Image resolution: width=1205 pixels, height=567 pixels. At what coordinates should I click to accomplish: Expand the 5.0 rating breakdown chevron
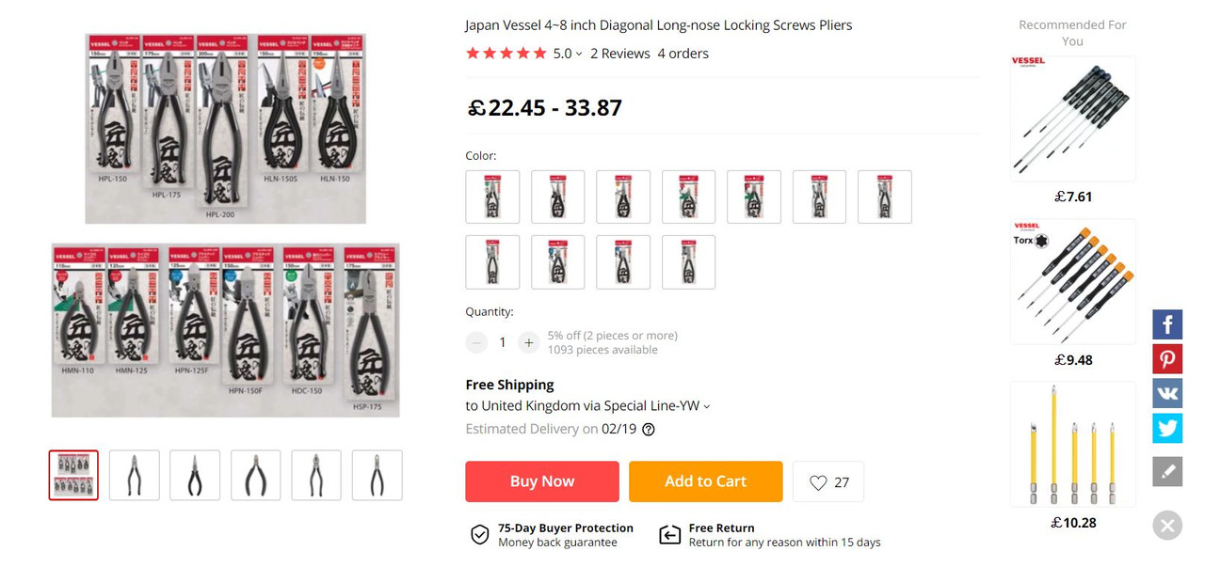click(x=579, y=54)
